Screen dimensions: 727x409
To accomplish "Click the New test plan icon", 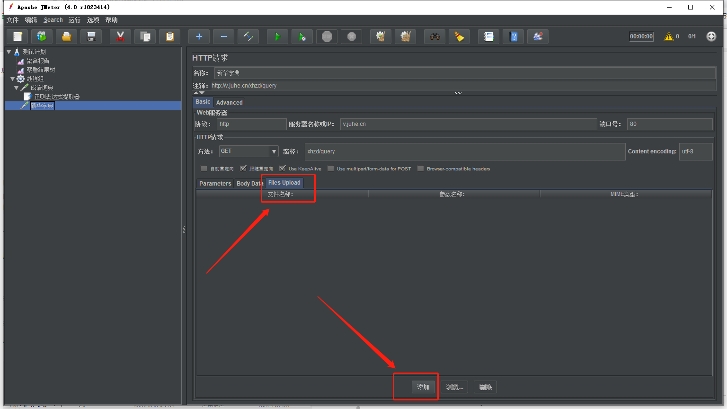I will (x=18, y=36).
